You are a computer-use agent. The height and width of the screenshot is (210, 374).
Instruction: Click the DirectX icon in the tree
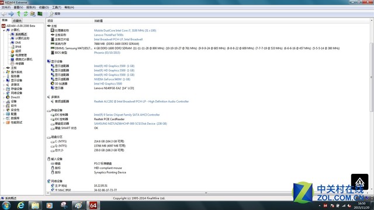tap(8, 97)
